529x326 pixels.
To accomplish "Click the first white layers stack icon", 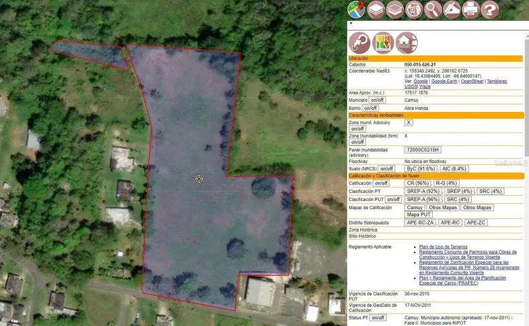I will [x=376, y=10].
